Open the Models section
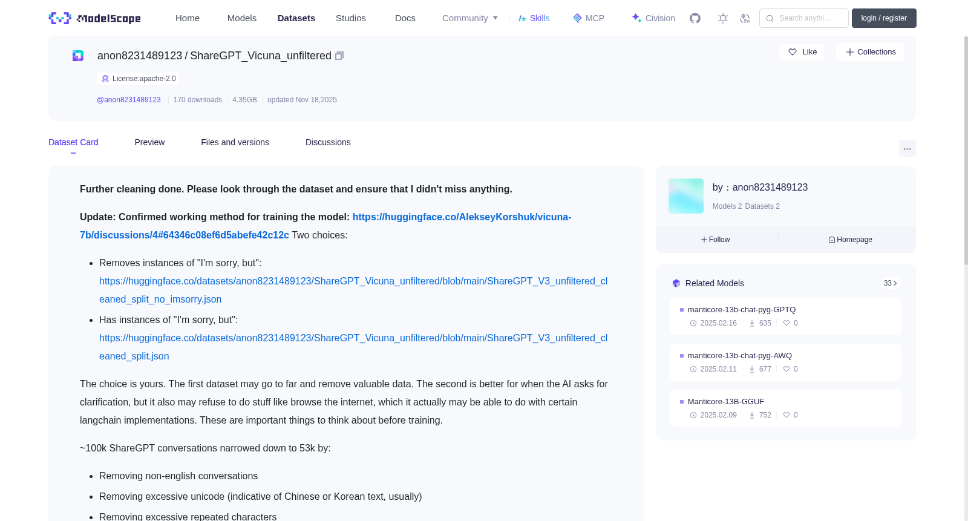The width and height of the screenshot is (968, 521). [242, 18]
